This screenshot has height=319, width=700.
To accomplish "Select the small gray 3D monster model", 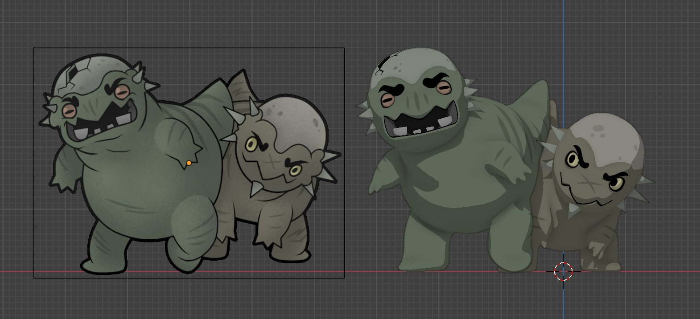I will coord(593,192).
